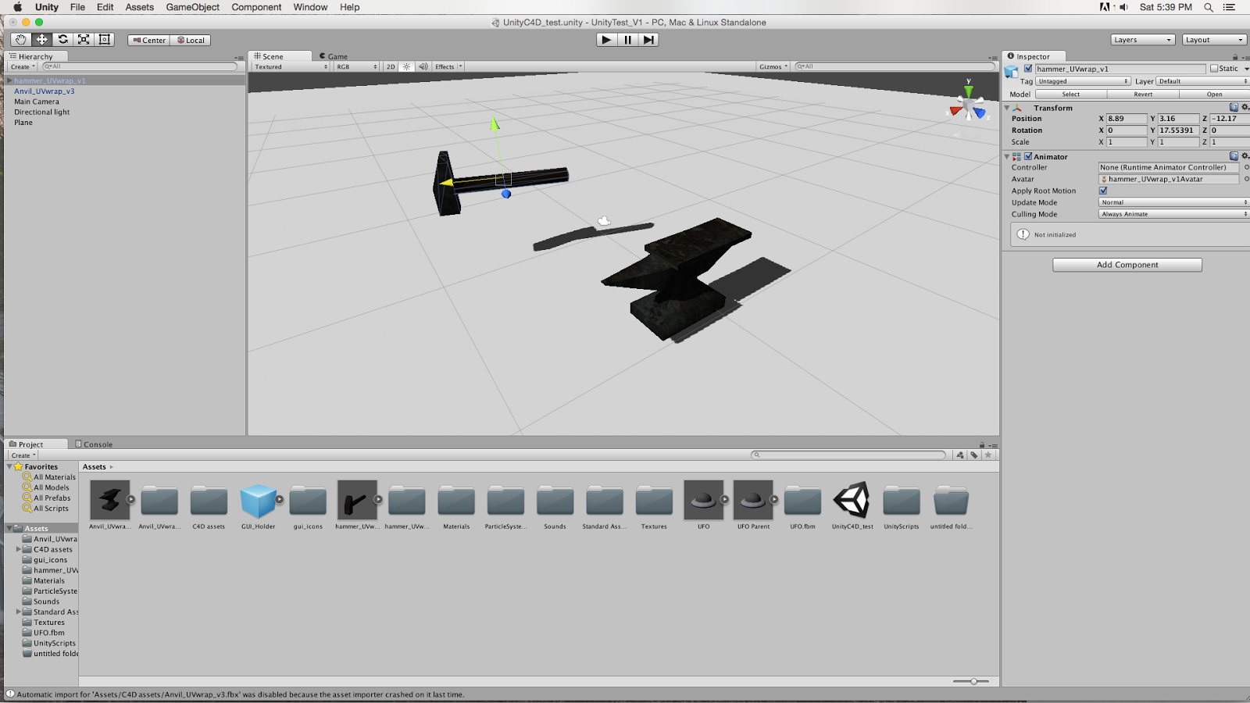Disable the Animator component checkbox

pos(1028,156)
